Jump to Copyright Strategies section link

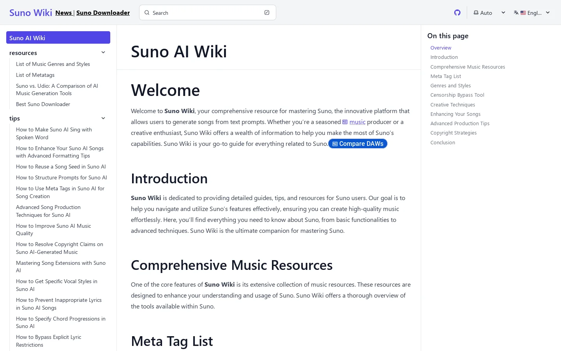[453, 133]
